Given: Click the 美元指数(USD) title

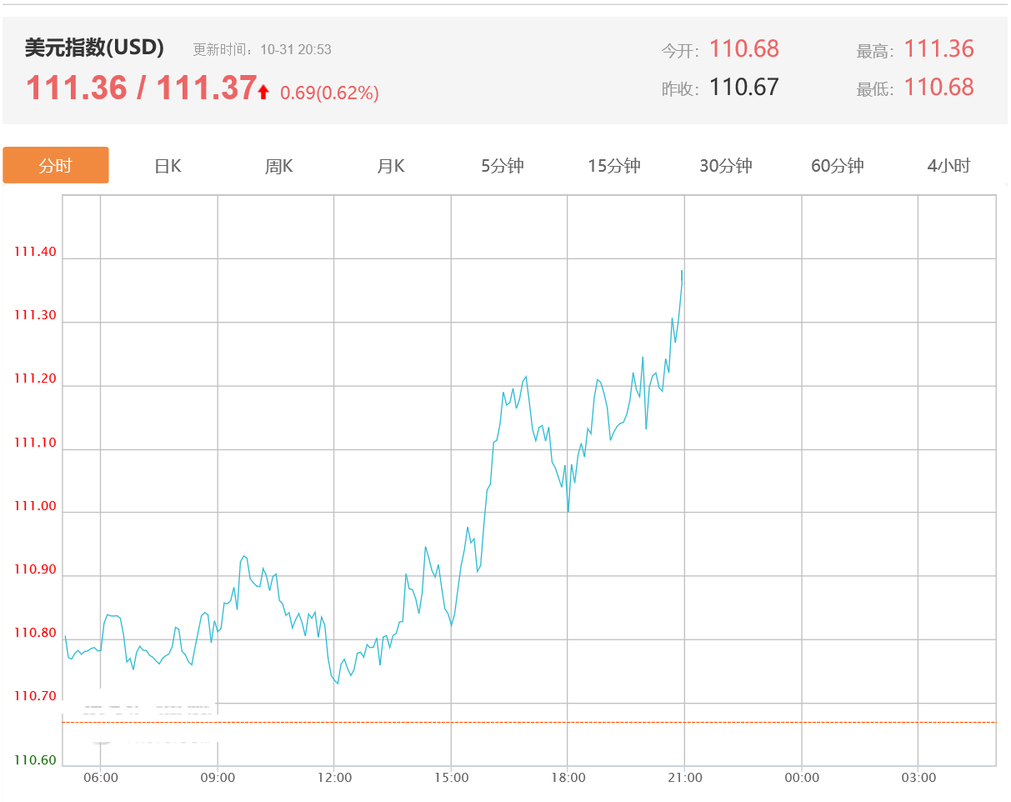Looking at the screenshot, I should [x=94, y=48].
